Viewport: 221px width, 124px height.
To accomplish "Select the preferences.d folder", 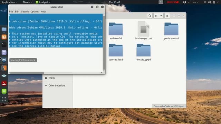I will coord(171,31).
